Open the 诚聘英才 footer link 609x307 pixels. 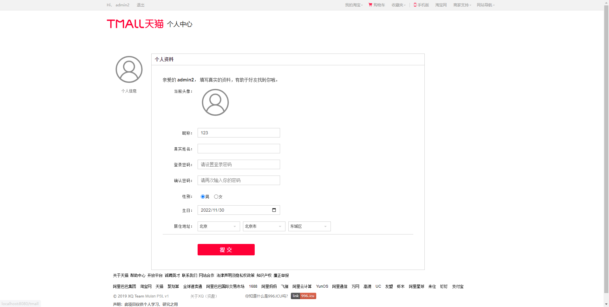(x=172, y=276)
